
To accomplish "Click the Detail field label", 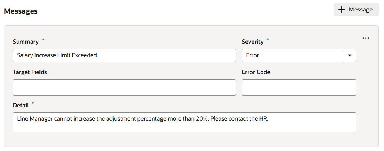I will pos(20,105).
